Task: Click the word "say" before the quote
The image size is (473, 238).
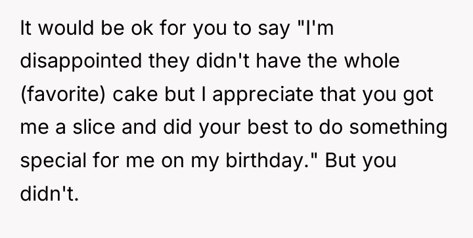Action: (x=273, y=30)
